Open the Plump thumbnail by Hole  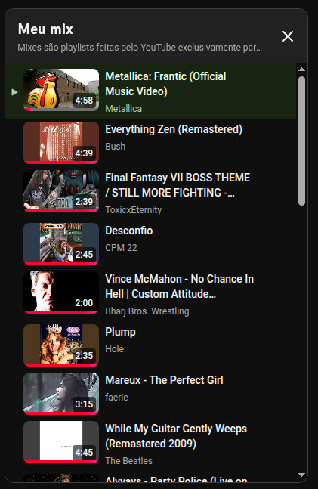point(61,345)
